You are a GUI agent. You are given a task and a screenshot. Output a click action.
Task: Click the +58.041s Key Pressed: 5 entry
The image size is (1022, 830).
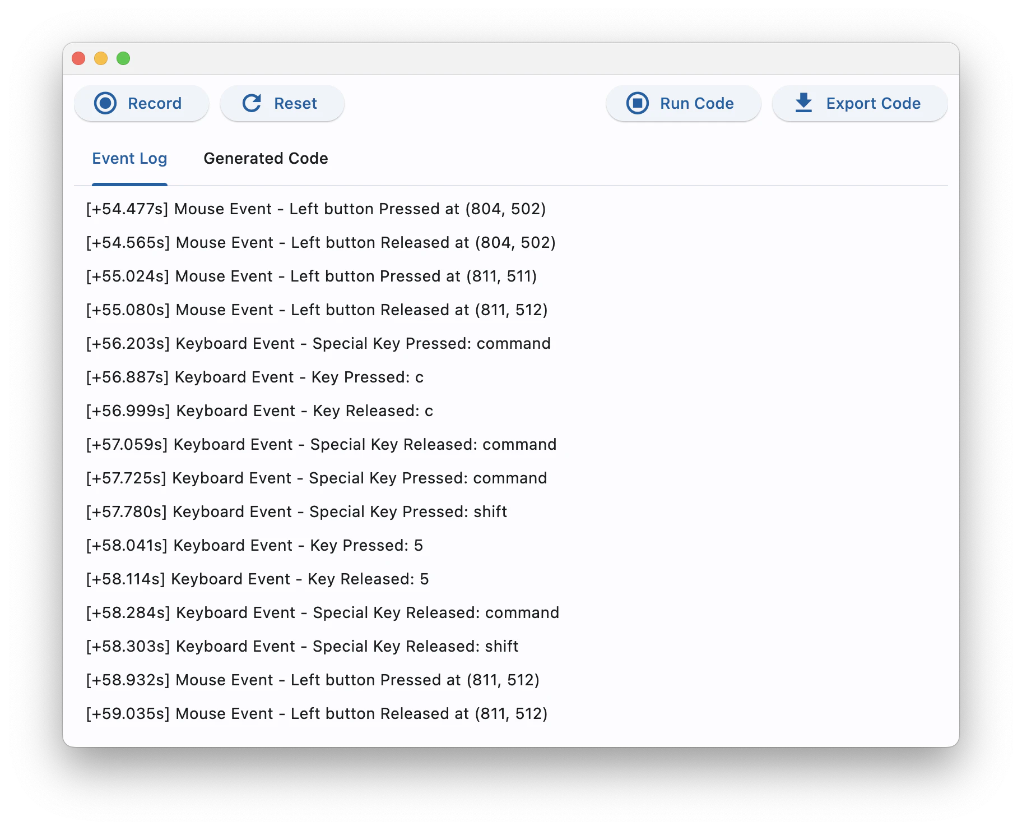point(254,546)
